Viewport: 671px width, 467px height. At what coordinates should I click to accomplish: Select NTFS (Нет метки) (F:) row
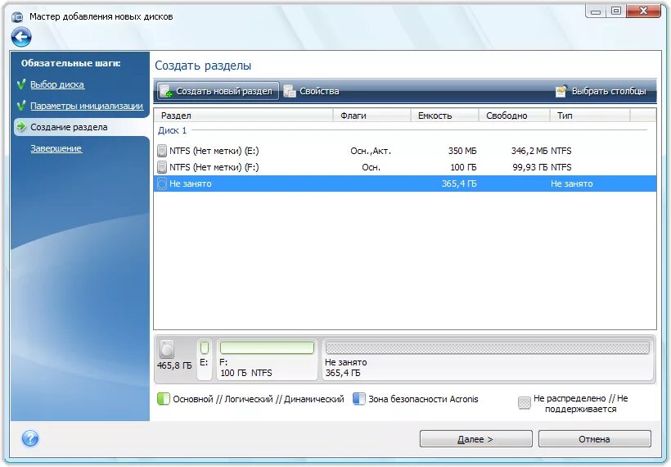click(405, 167)
